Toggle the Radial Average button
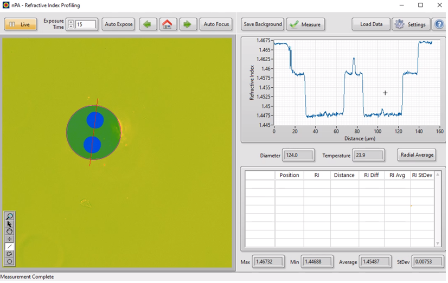Image resolution: width=448 pixels, height=283 pixels. coord(417,155)
